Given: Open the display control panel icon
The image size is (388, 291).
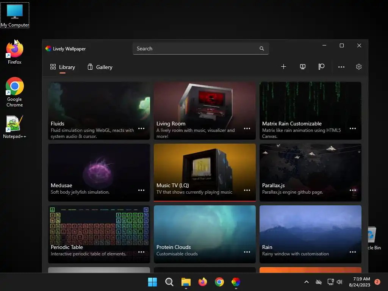Looking at the screenshot, I should point(303,67).
